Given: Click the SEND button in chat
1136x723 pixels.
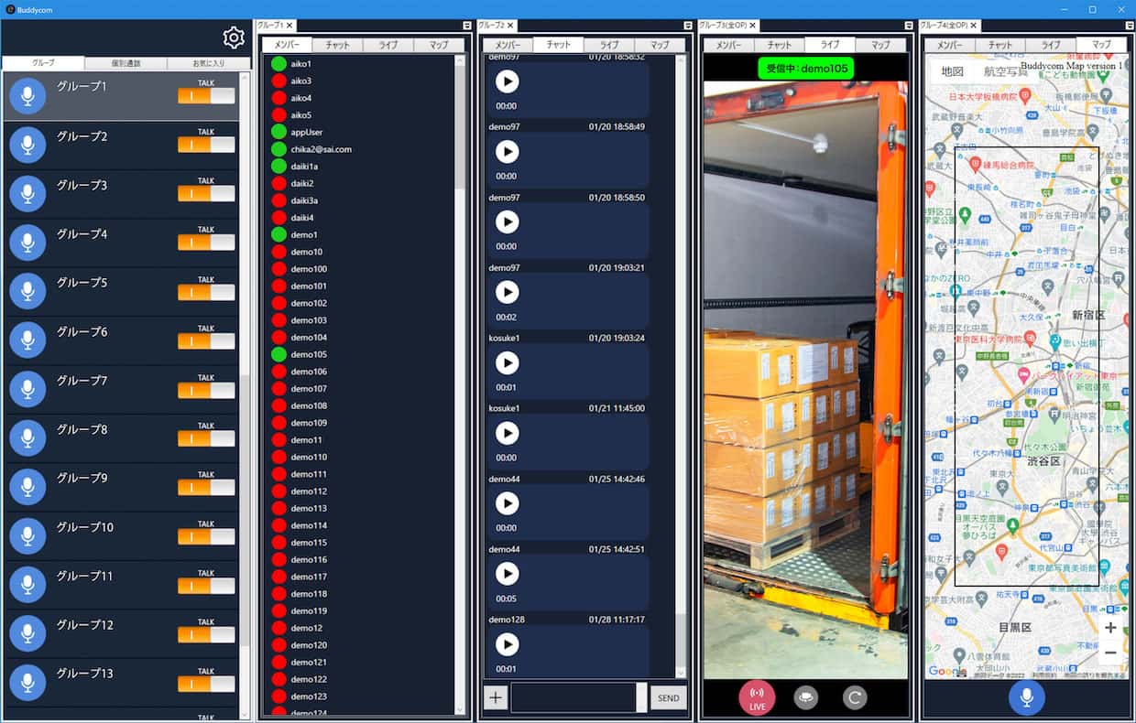Looking at the screenshot, I should click(x=668, y=698).
